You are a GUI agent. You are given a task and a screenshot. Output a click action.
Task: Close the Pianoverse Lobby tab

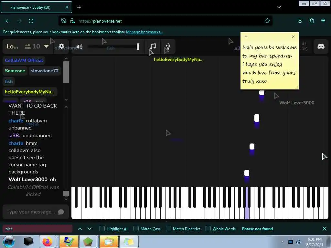click(x=67, y=7)
